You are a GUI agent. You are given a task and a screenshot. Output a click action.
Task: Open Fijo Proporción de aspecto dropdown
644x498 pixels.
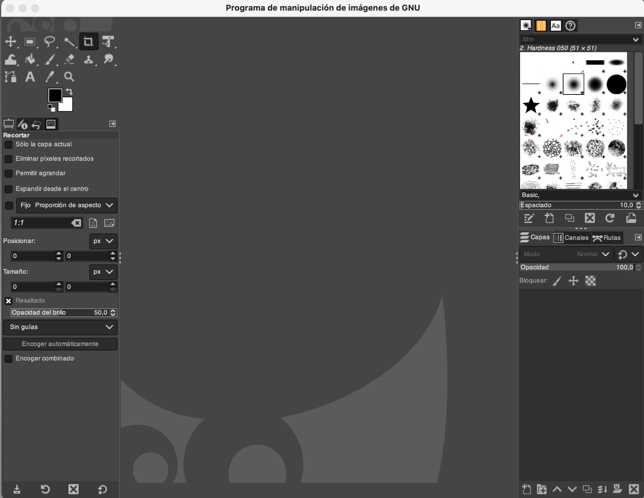point(67,205)
